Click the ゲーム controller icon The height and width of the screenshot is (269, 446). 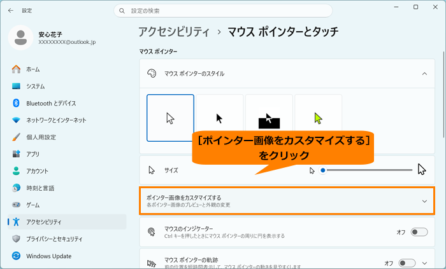[16, 205]
